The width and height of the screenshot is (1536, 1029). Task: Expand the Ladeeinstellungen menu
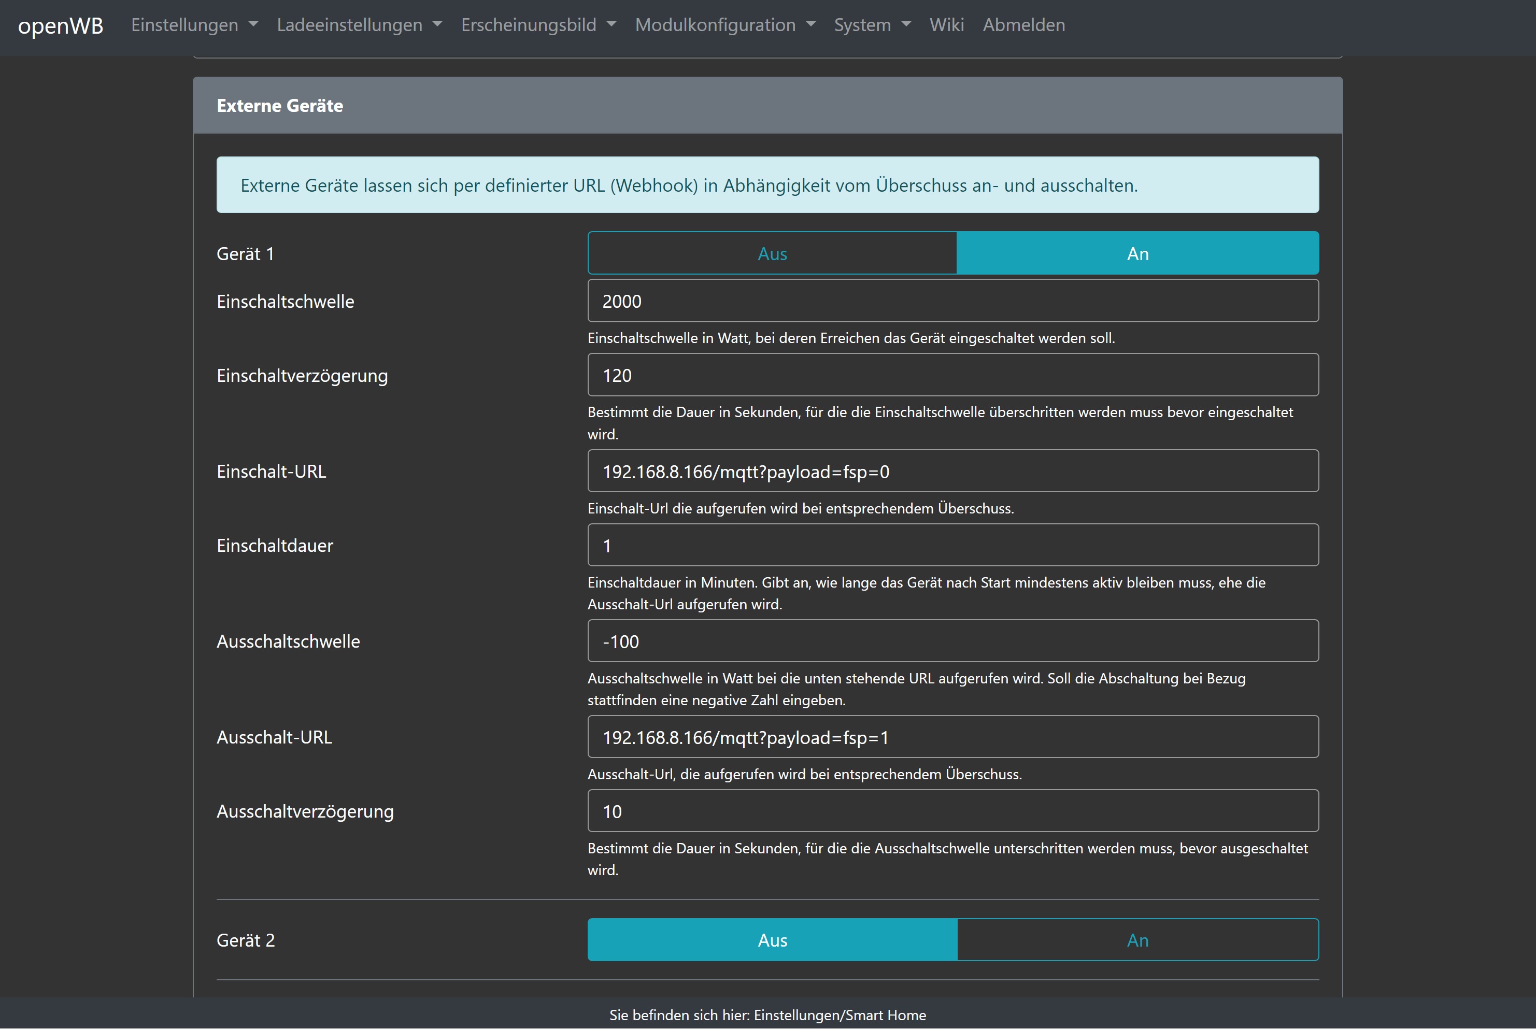click(359, 25)
